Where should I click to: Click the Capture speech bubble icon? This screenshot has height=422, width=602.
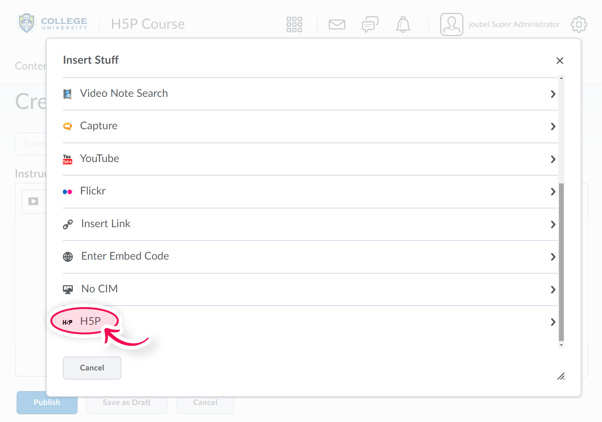[x=68, y=126]
